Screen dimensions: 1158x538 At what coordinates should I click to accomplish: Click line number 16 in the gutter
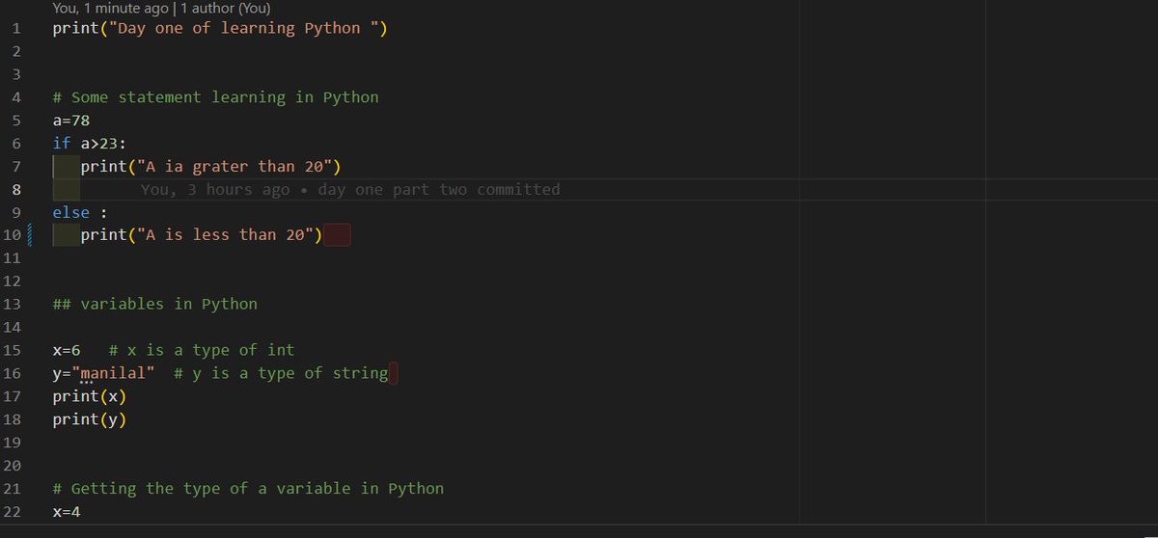pos(13,374)
